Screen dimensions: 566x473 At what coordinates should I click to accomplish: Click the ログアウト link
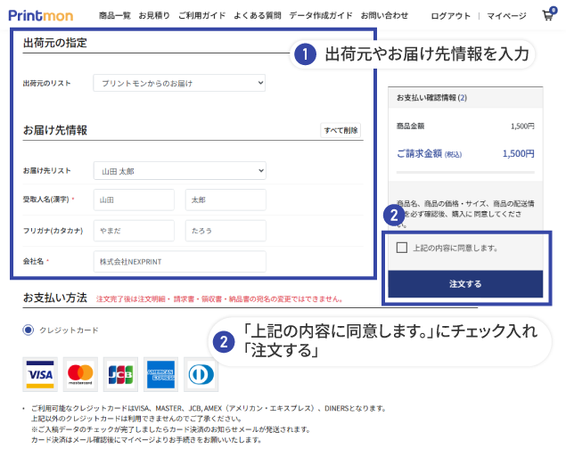point(450,16)
